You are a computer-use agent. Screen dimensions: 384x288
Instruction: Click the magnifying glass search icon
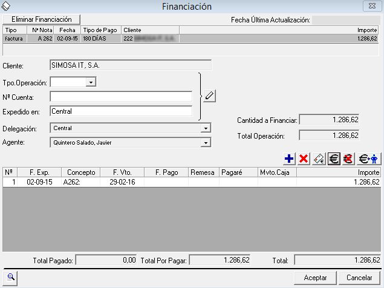pos(11,277)
